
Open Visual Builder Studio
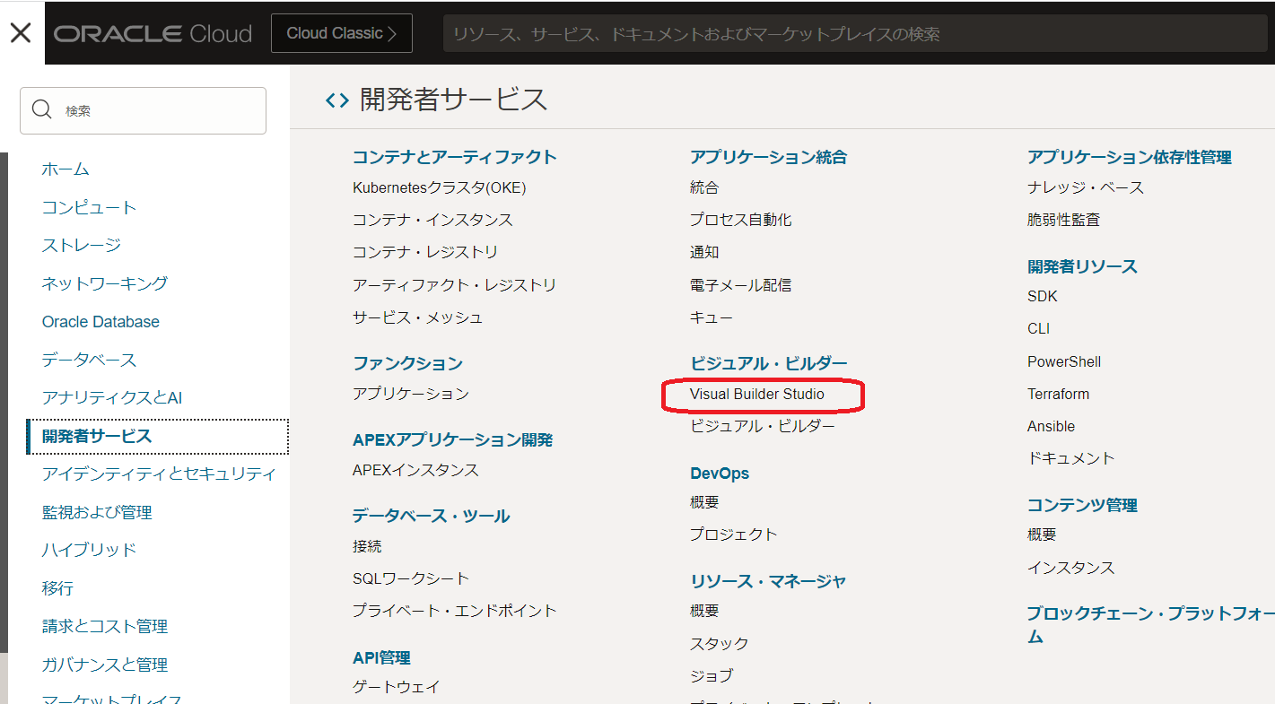pos(763,394)
